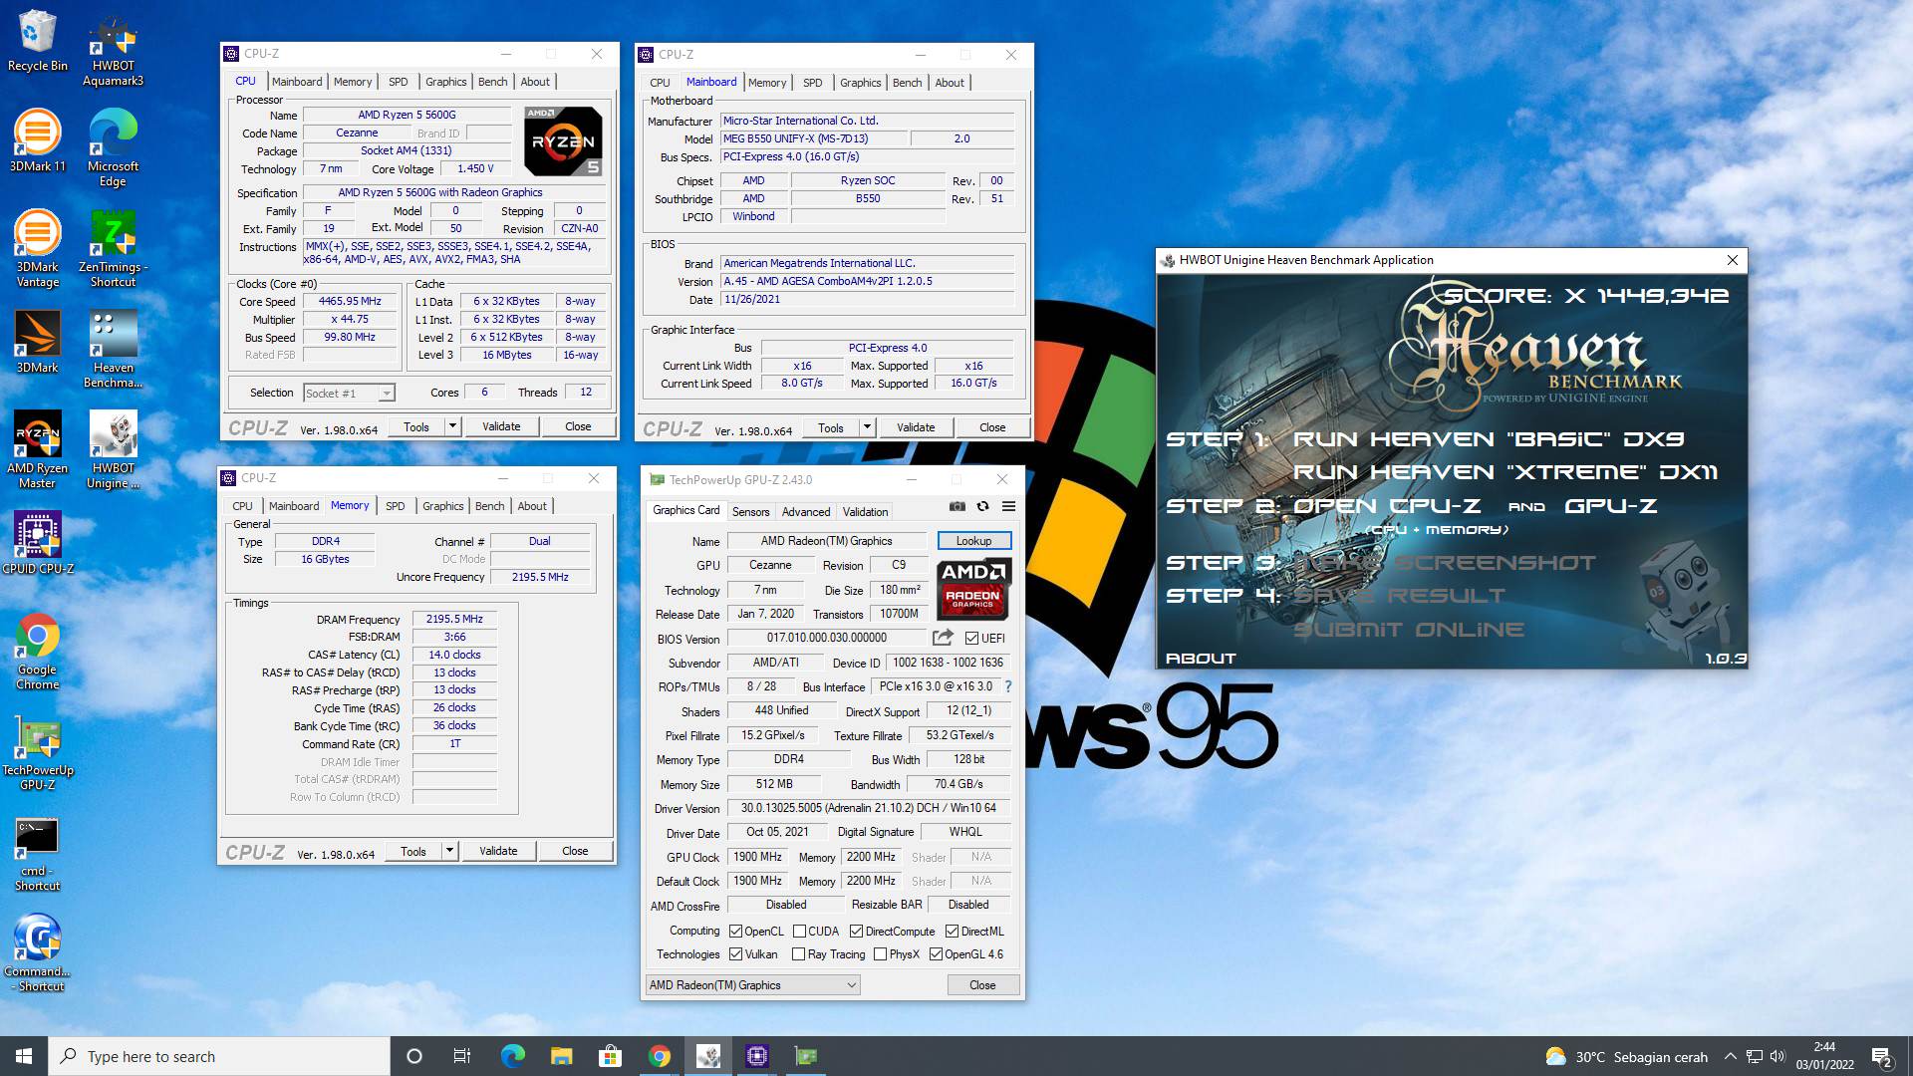
Task: Open GPU-Z hamburger menu icon
Action: click(1008, 506)
